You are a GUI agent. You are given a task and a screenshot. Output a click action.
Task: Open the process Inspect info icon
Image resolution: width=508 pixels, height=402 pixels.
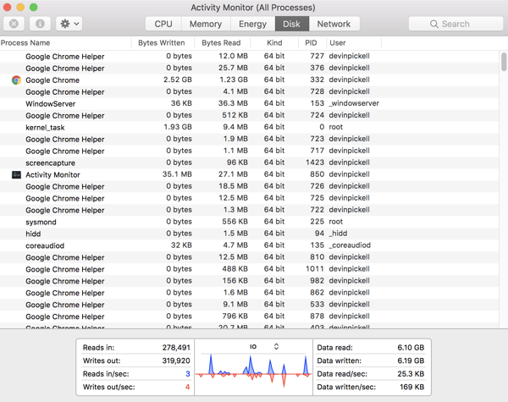pyautogui.click(x=40, y=24)
